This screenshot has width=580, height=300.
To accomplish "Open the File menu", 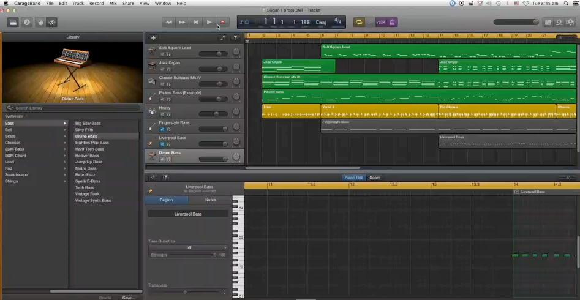I will coord(50,3).
